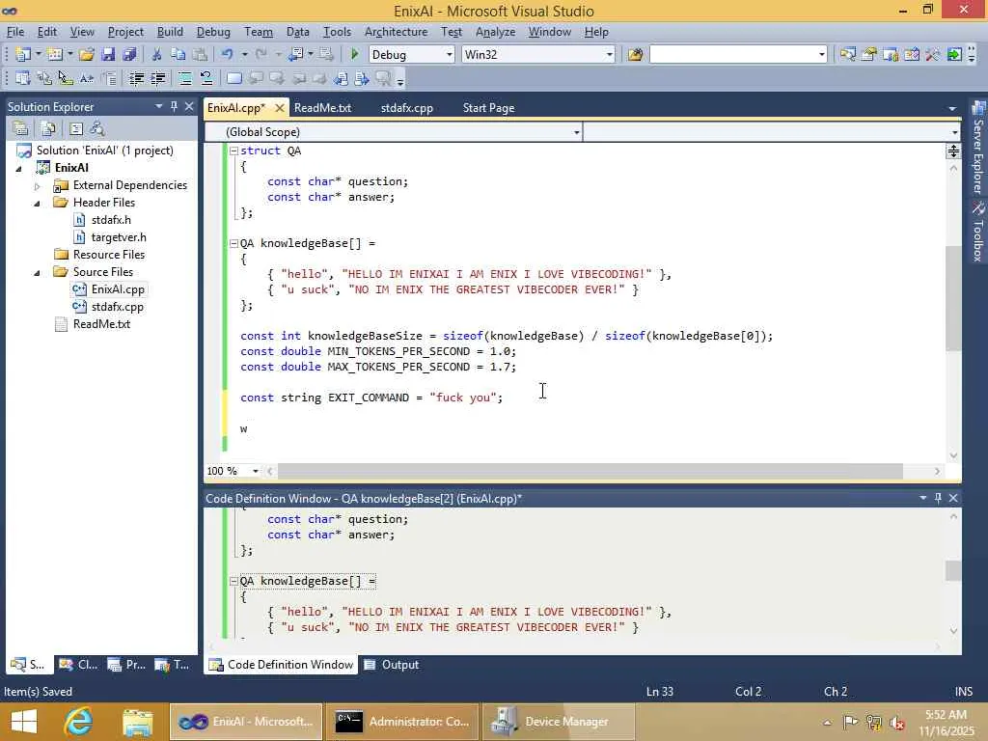
Task: Select ReadMe.txt in Solution Explorer tree
Action: (101, 324)
